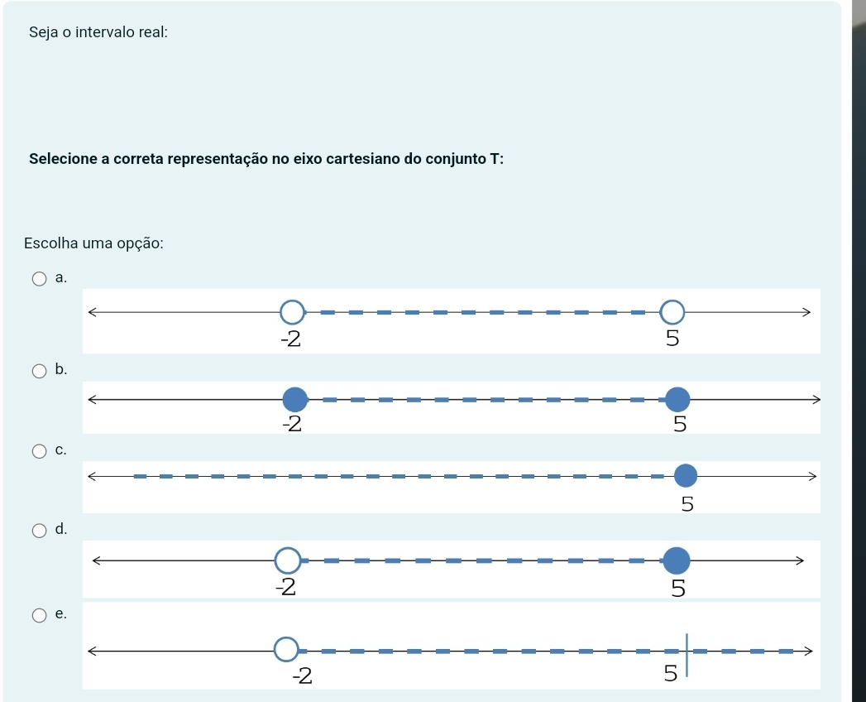Mark option d radio button

39,531
